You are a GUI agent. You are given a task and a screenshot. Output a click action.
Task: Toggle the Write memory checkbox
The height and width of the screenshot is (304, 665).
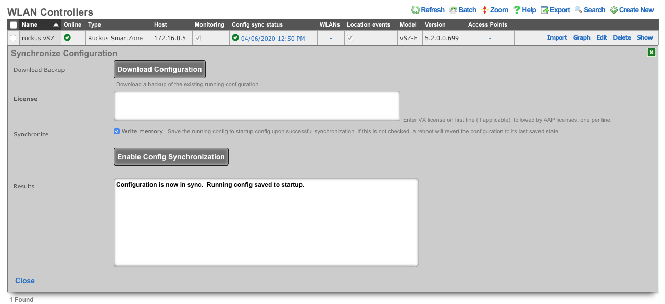[117, 131]
